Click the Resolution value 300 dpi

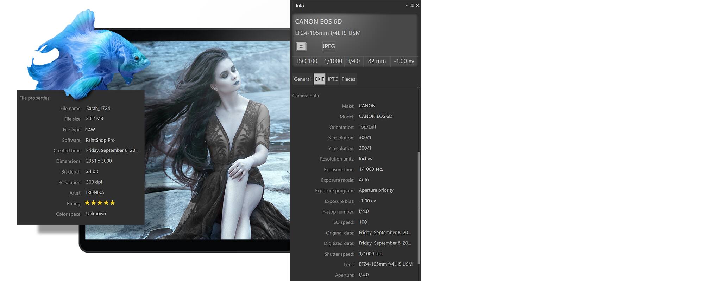[94, 182]
